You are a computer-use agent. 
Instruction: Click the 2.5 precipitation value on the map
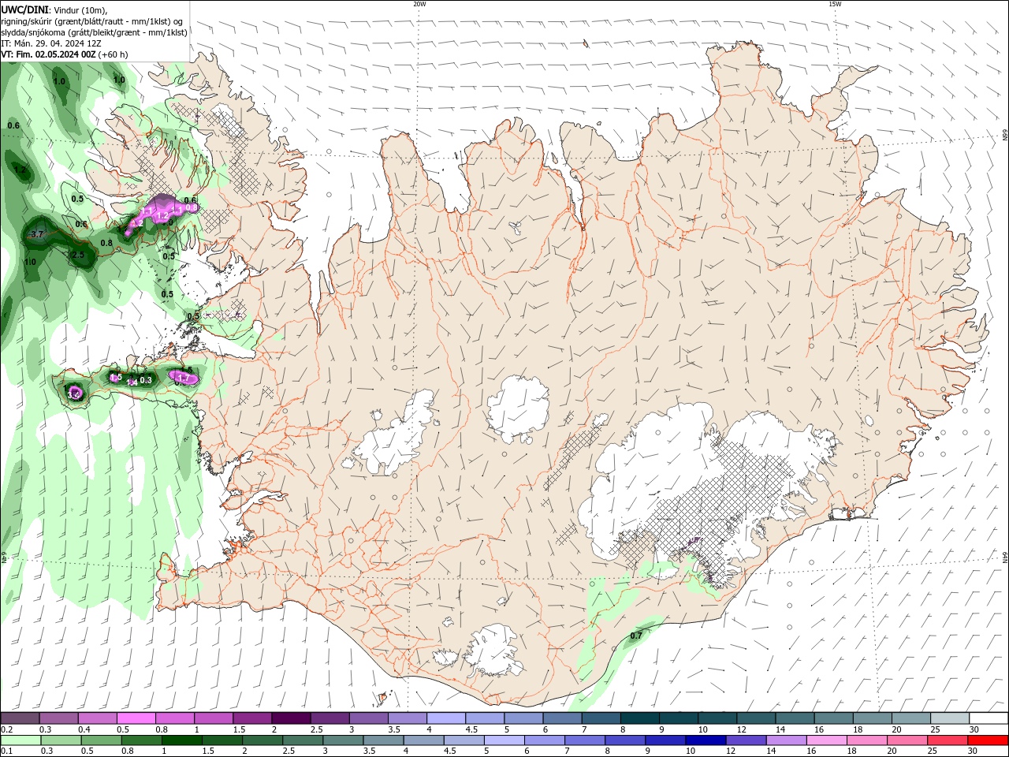(x=78, y=255)
